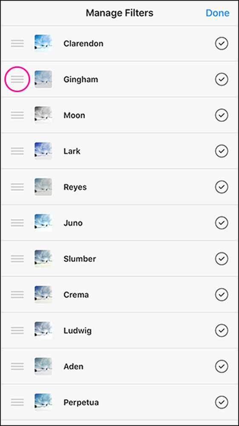Toggle the Perpetua filter checkmark
Image resolution: width=239 pixels, height=426 pixels.
pyautogui.click(x=222, y=402)
